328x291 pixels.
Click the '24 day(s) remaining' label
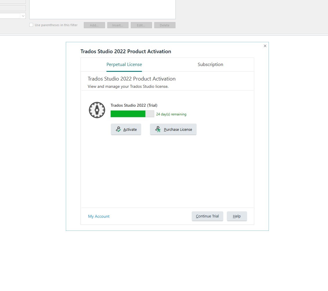tap(171, 114)
